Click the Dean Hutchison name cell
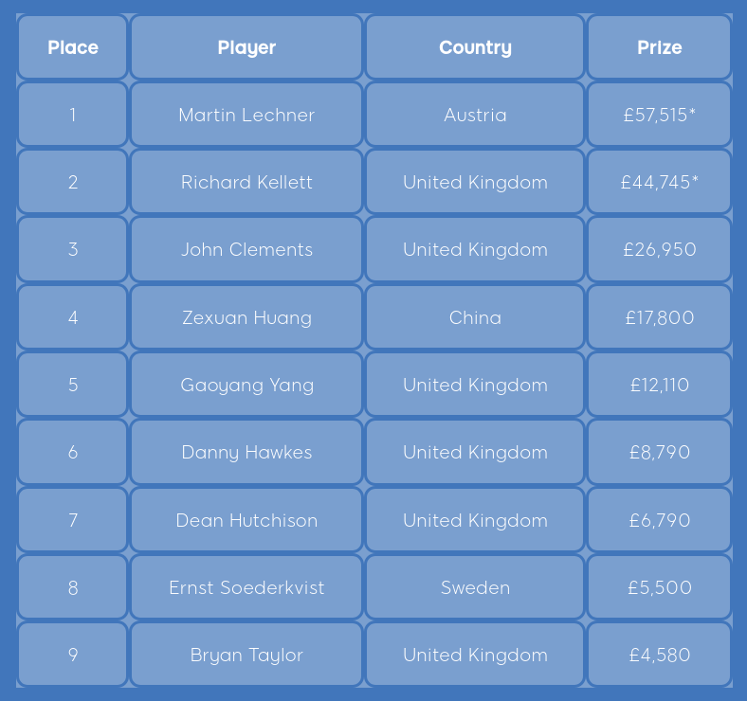The width and height of the screenshot is (747, 701). click(x=246, y=520)
